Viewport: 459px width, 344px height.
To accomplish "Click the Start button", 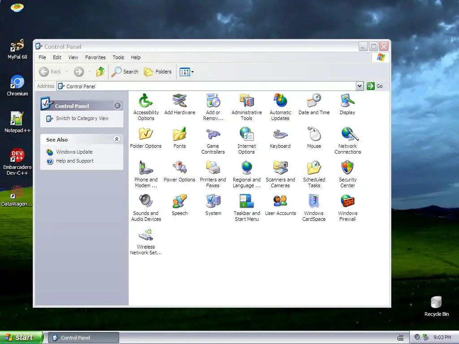I will [21, 338].
